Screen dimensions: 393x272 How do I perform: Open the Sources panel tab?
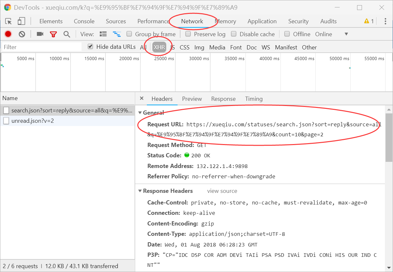point(116,21)
